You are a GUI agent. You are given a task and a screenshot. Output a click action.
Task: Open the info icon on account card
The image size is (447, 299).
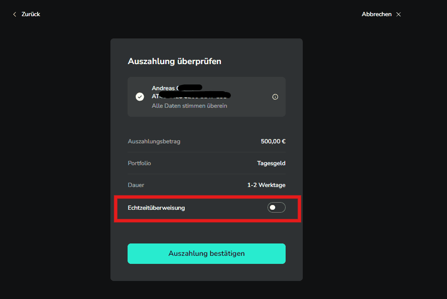(x=275, y=97)
